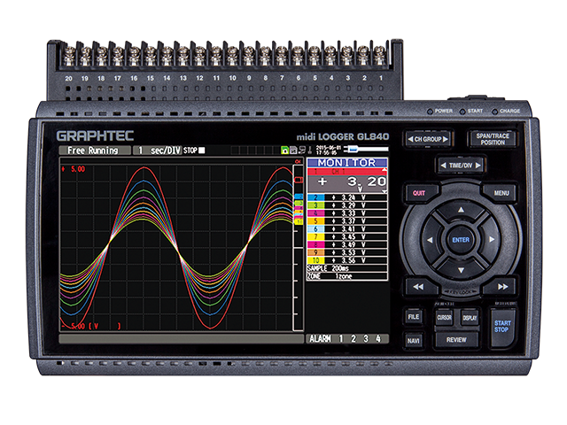Open settings with the MENU key
567x425 pixels.
501,193
